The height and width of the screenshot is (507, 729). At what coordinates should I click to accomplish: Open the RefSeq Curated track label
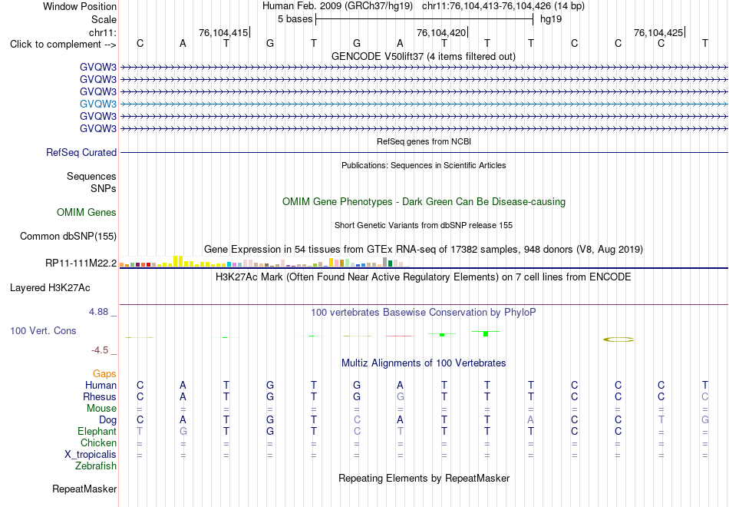(x=81, y=152)
